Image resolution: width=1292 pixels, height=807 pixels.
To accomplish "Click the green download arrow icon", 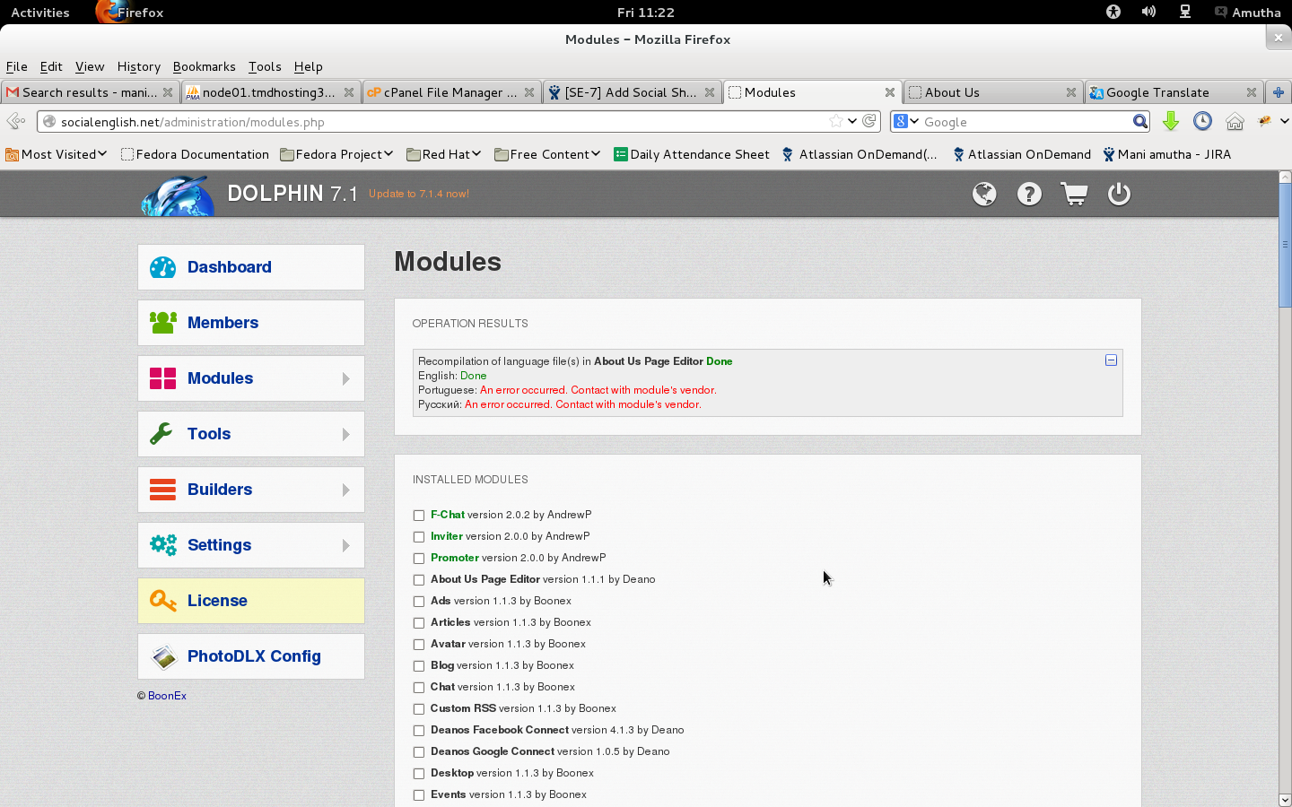I will click(x=1170, y=121).
